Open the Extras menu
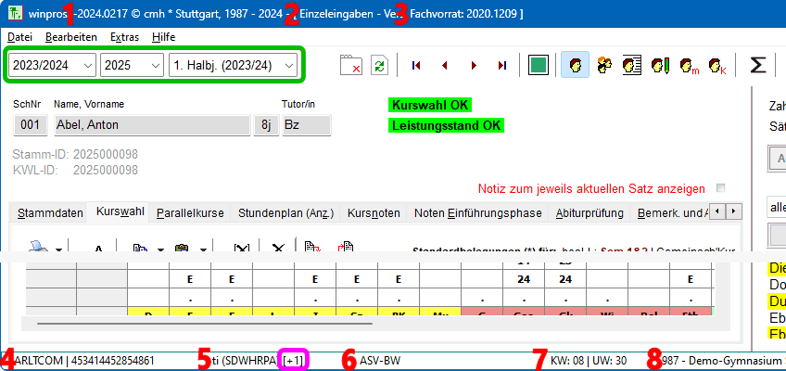 point(124,36)
